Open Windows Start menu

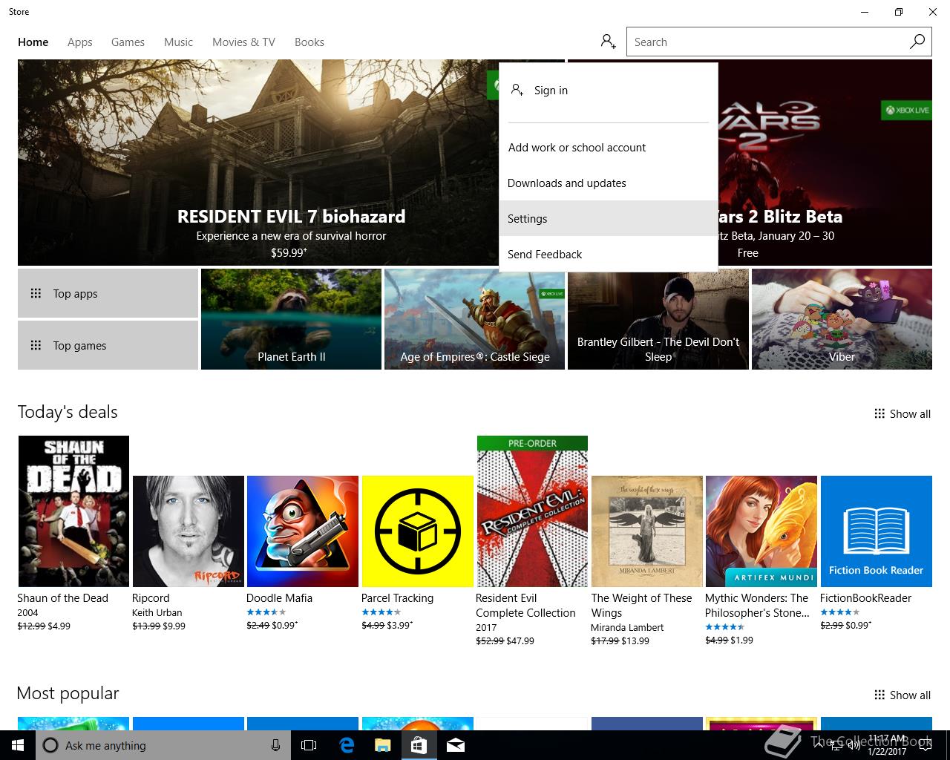[18, 745]
